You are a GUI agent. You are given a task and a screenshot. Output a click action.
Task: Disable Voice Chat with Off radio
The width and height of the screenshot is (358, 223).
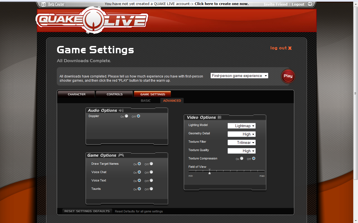[x=151, y=172]
